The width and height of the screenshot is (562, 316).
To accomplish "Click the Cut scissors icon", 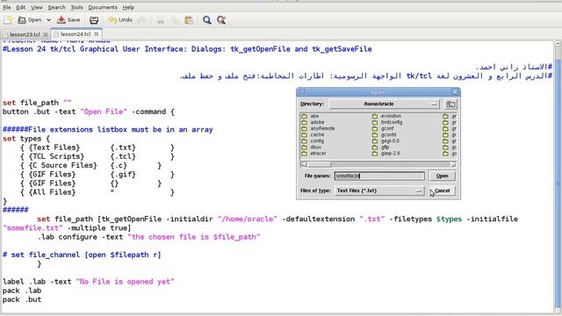I will coord(161,20).
